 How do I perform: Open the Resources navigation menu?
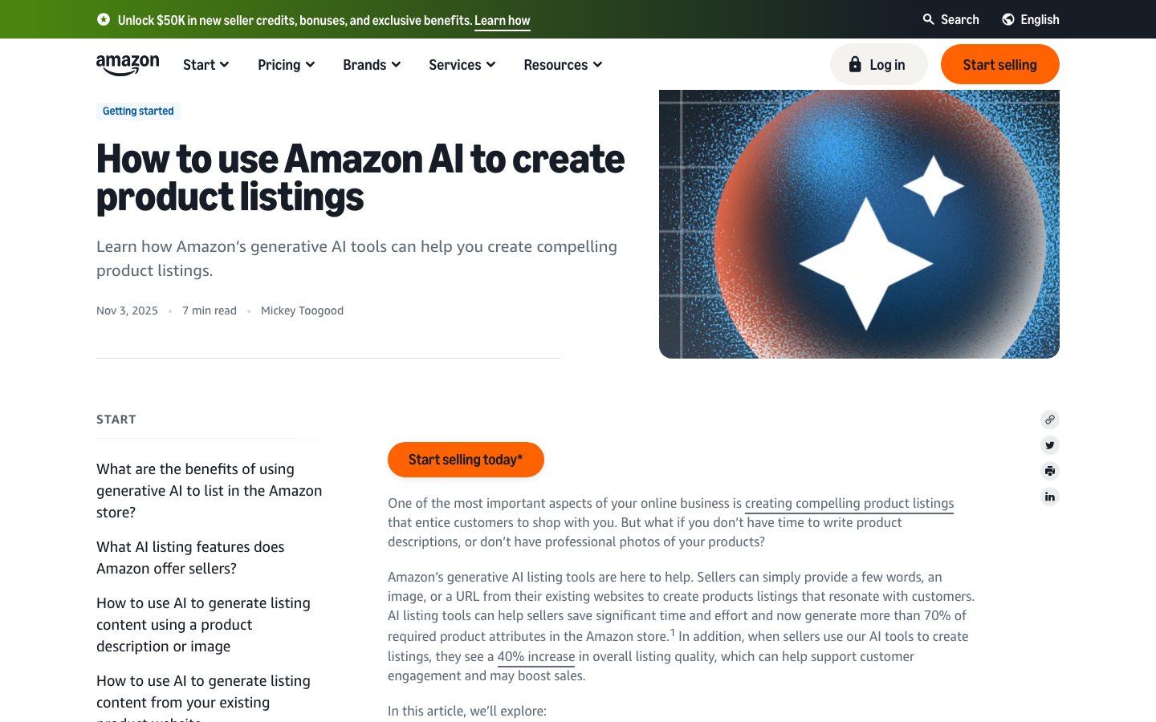(x=563, y=65)
